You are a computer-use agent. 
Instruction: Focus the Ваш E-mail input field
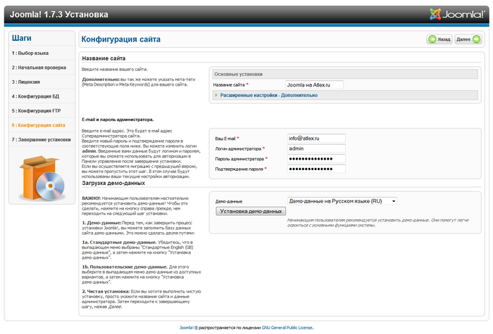[316, 138]
